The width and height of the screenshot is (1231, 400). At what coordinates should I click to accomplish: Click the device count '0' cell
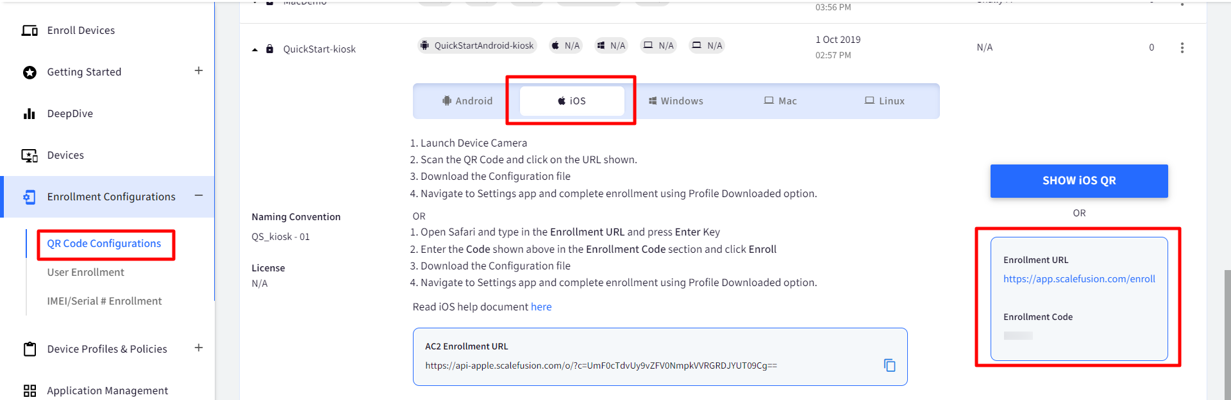(x=1151, y=47)
